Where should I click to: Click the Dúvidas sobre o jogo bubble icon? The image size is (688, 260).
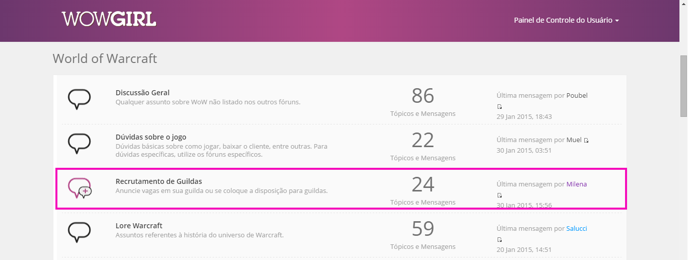click(79, 143)
